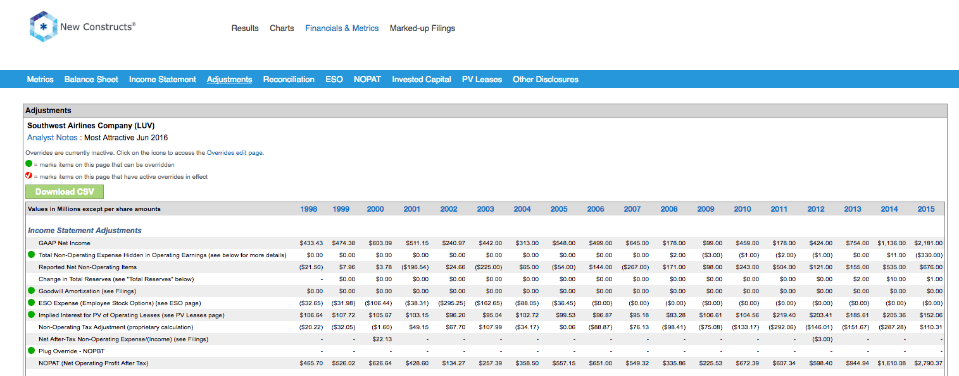Switch to the Balance Sheet tab
The image size is (959, 376).
click(91, 79)
